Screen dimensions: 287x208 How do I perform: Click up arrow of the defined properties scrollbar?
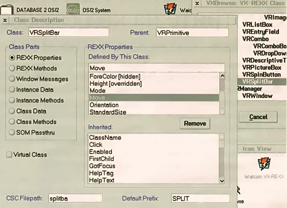[x=222, y=76]
